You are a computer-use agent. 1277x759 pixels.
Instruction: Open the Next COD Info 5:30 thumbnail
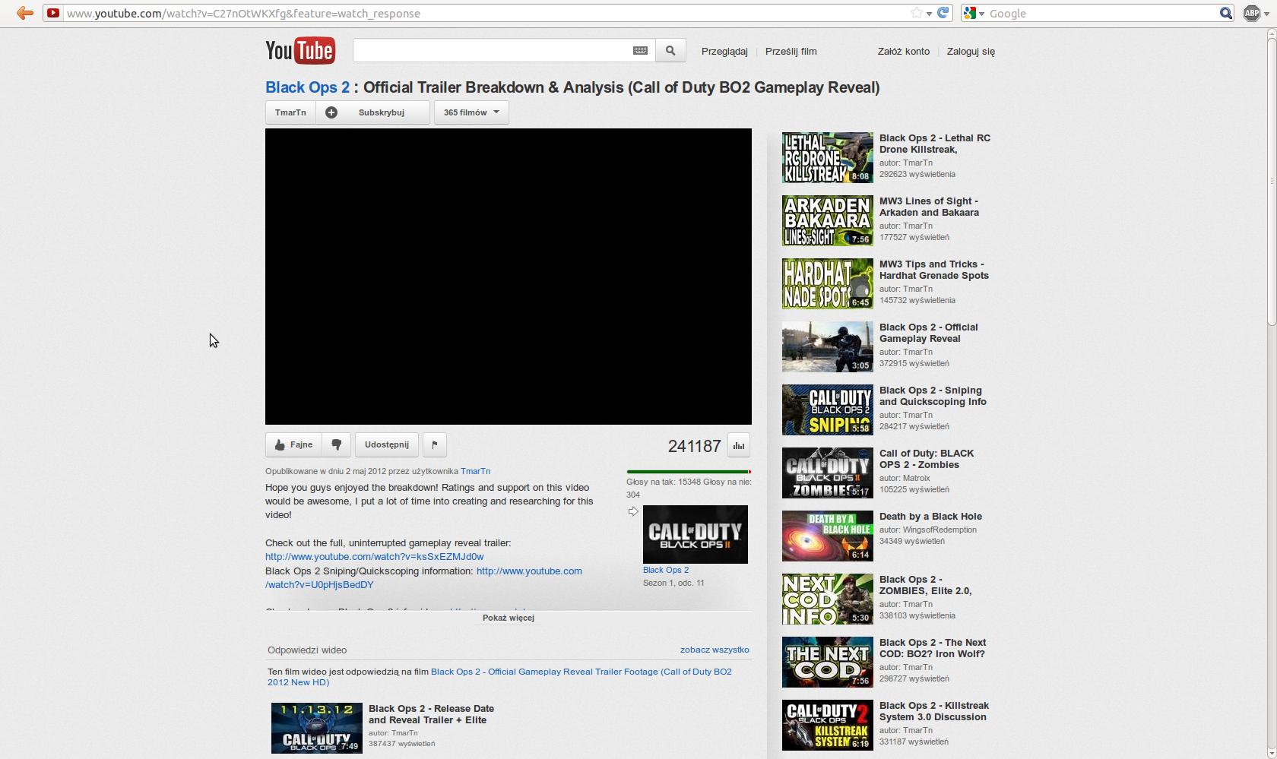pyautogui.click(x=828, y=599)
